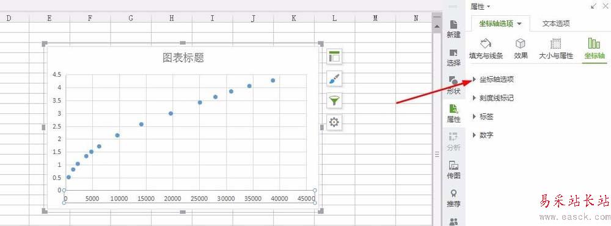Select column header K
The image size is (611, 226).
[x=294, y=18]
